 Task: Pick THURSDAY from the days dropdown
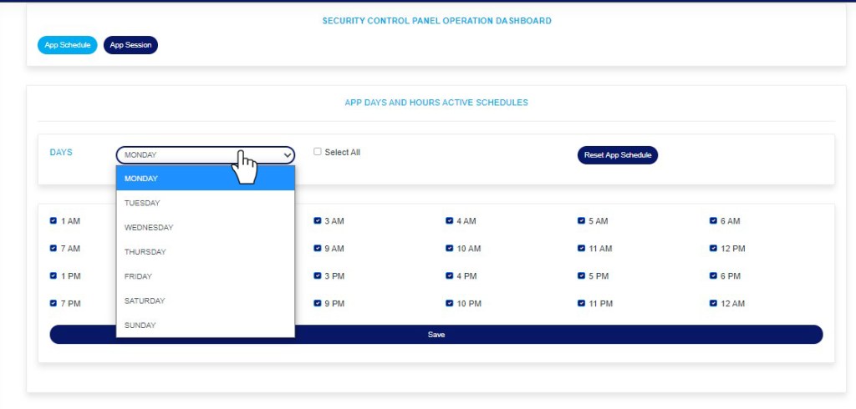point(145,251)
